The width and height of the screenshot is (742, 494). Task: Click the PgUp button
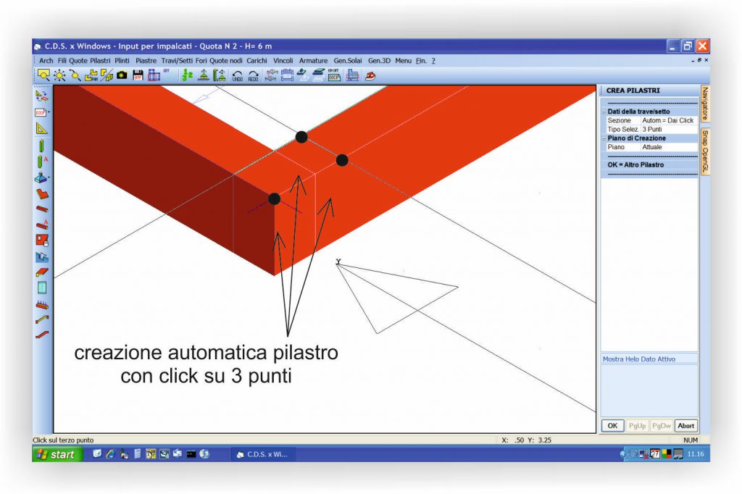(x=637, y=425)
